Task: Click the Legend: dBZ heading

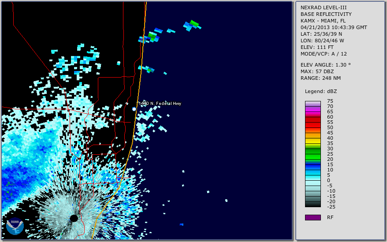Action: click(x=321, y=91)
